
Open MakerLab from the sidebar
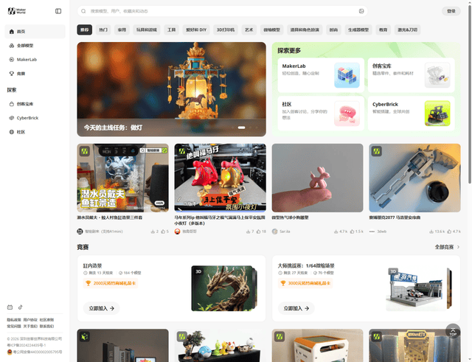pyautogui.click(x=27, y=59)
